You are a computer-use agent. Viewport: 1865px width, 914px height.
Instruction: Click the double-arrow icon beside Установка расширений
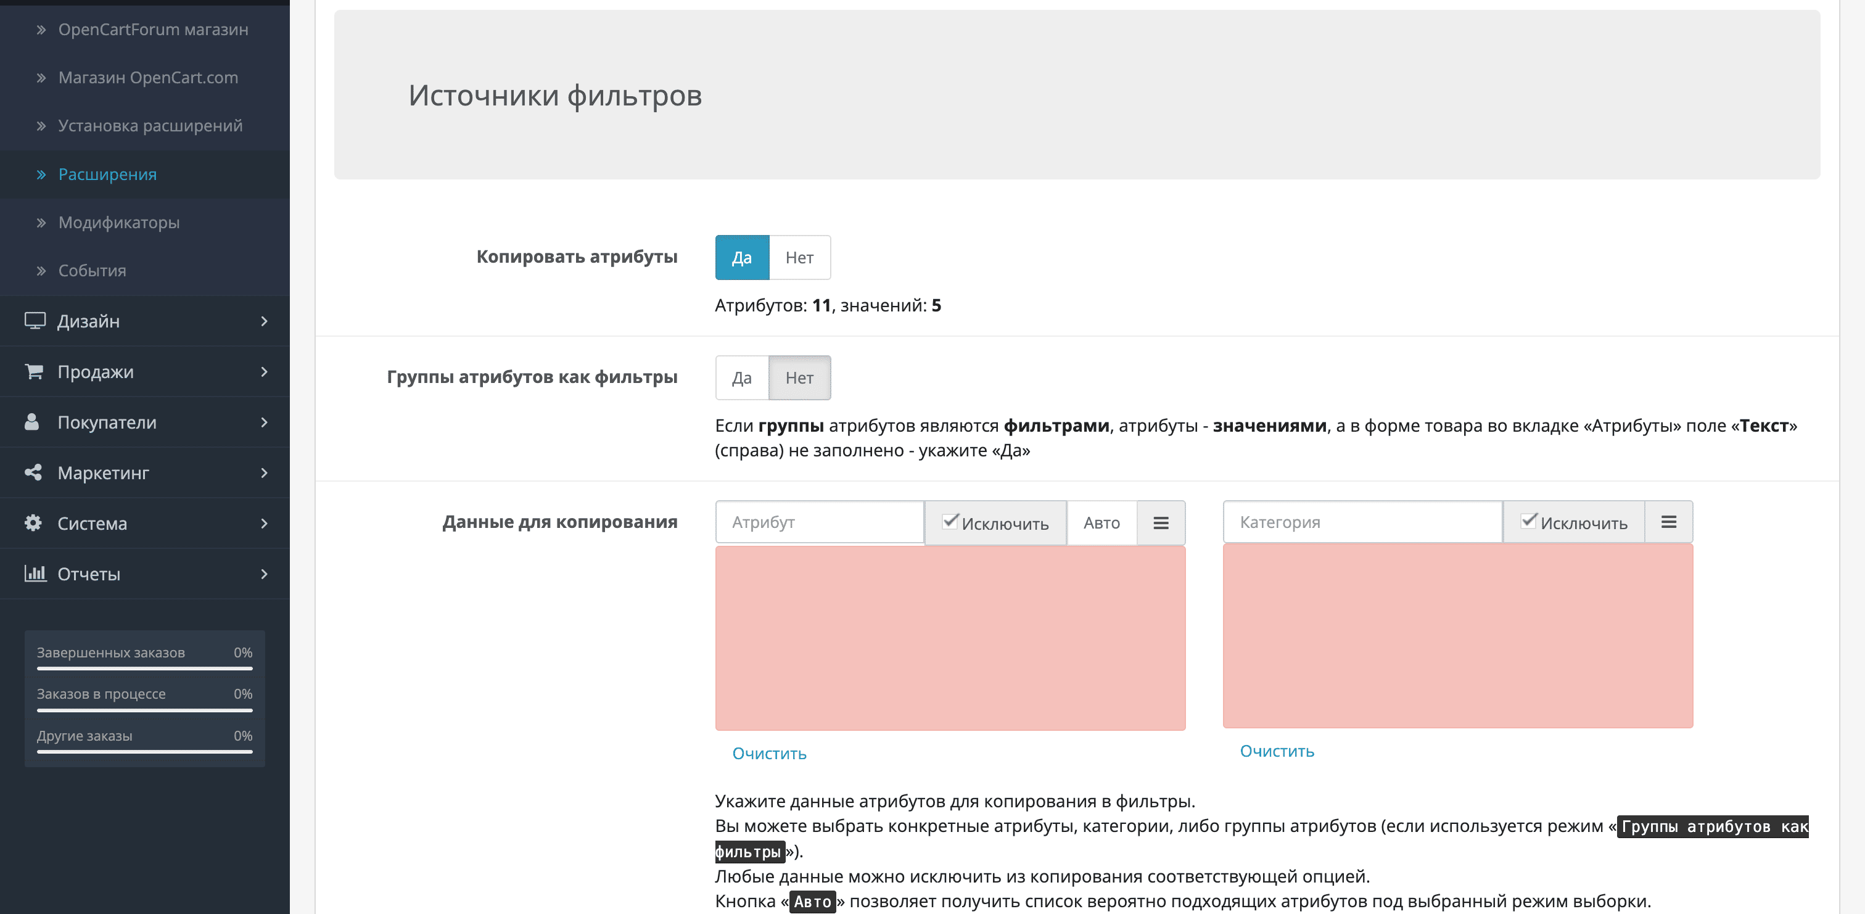[41, 126]
